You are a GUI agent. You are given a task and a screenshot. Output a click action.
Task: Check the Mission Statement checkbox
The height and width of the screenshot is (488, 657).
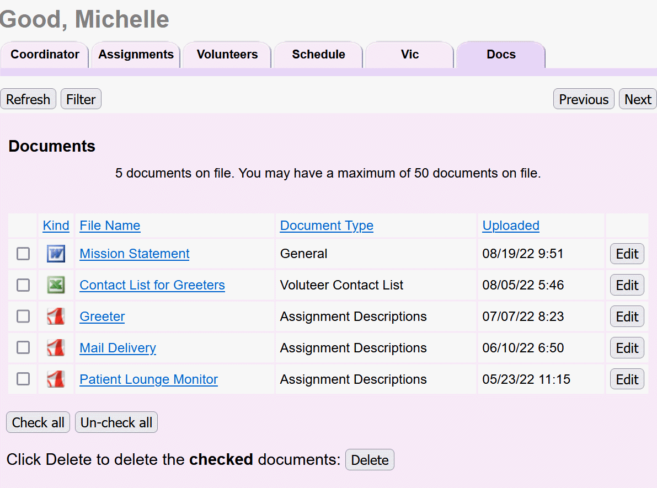tap(22, 254)
